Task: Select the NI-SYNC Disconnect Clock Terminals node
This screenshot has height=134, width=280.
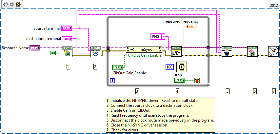Action: 227,51
